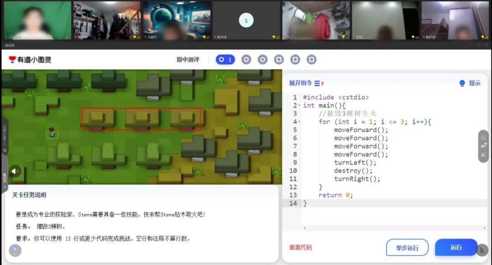Click the 期中测评 title
The width and height of the screenshot is (492, 265).
point(188,60)
